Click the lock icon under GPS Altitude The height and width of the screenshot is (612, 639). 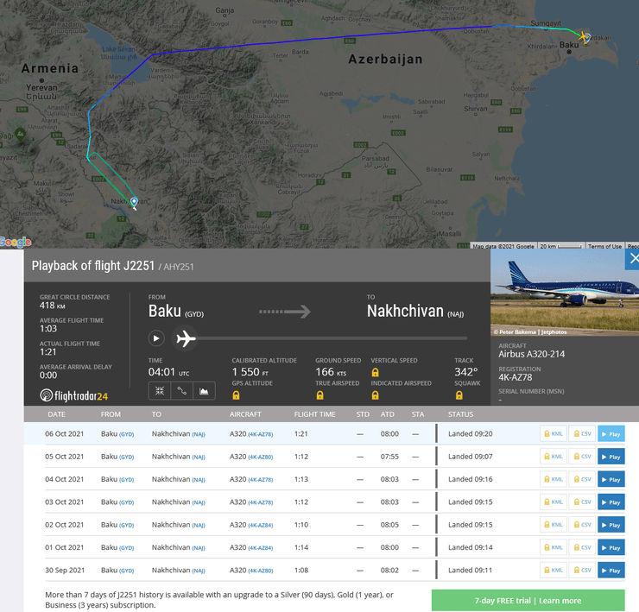[x=236, y=395]
